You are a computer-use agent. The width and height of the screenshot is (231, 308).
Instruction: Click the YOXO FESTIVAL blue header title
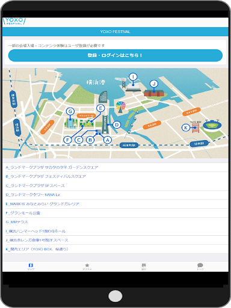pyautogui.click(x=115, y=32)
